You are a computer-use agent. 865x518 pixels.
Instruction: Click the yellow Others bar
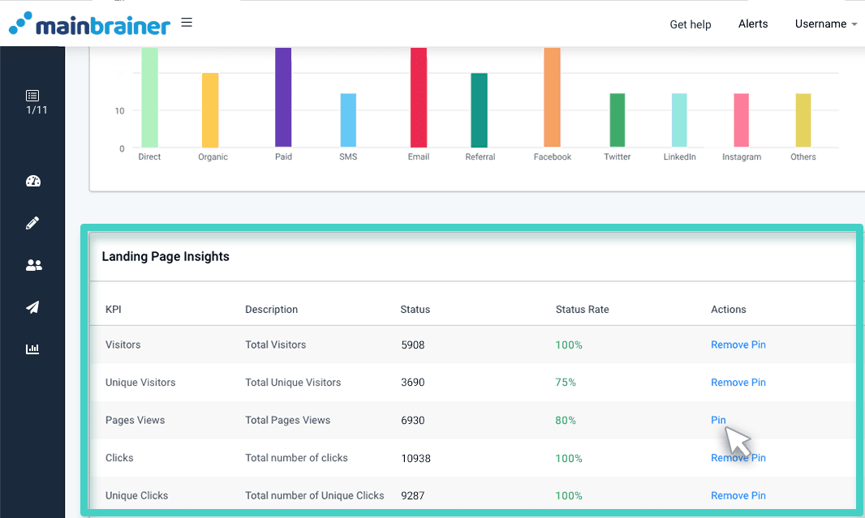point(803,120)
